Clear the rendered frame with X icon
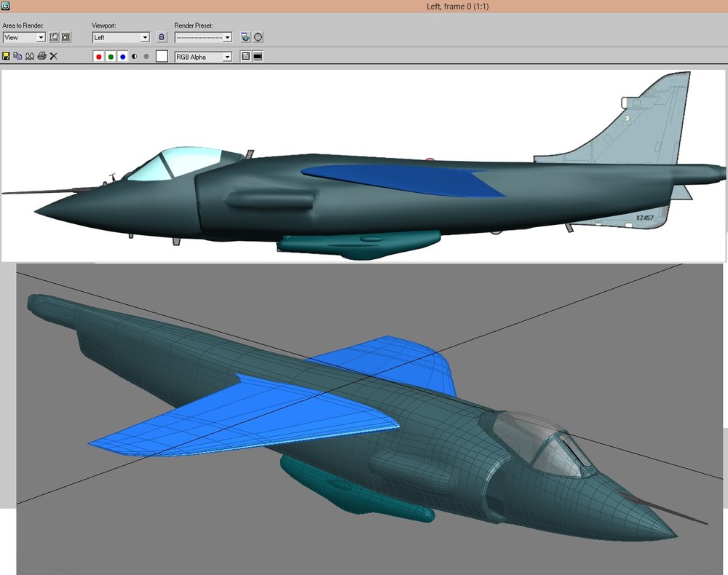 (54, 56)
